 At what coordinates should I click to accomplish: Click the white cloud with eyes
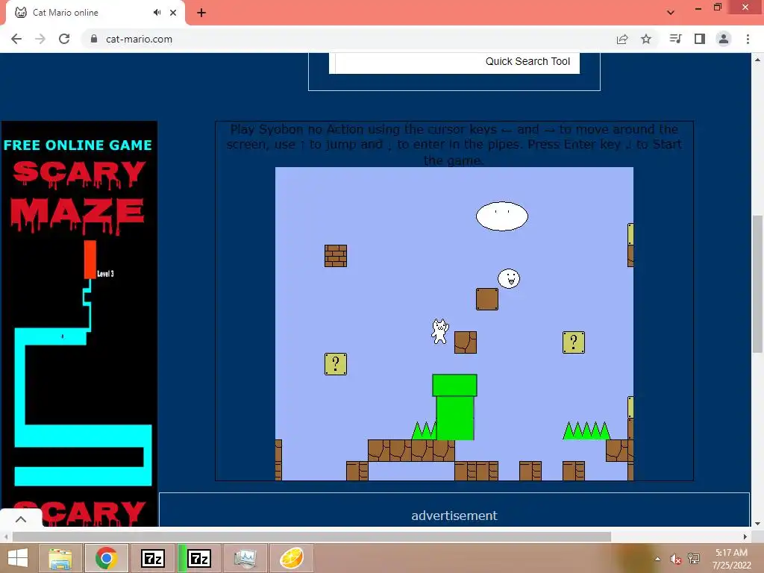502,216
